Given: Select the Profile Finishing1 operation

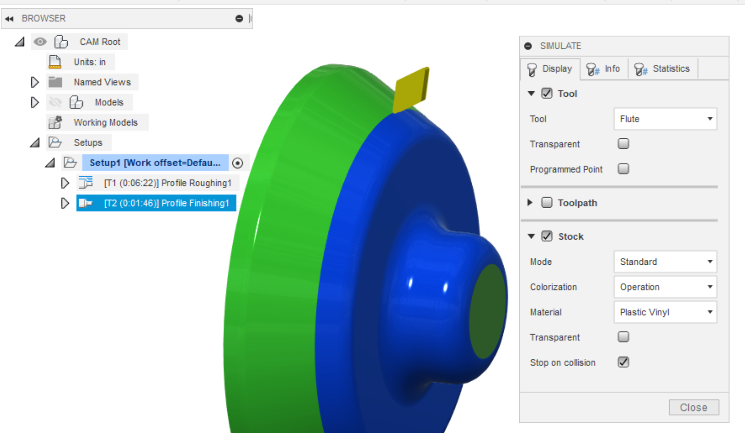Looking at the screenshot, I should tap(166, 203).
